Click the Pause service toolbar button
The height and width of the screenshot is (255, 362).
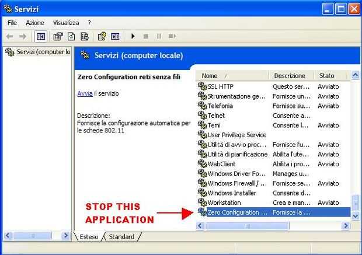(159, 36)
